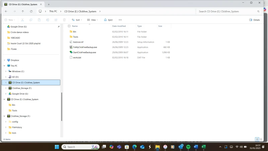This screenshot has height=151, width=268.
Task: Switch to large thumbnails view icon
Action: coord(261,139)
